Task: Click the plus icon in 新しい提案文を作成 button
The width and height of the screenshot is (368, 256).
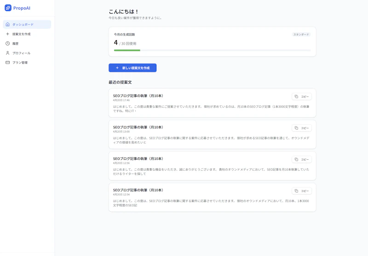Action: coord(117,68)
